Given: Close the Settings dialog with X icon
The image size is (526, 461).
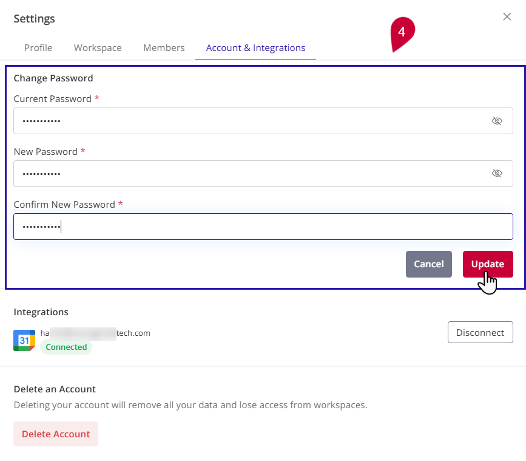Looking at the screenshot, I should (x=507, y=16).
